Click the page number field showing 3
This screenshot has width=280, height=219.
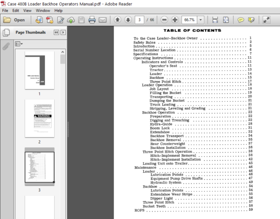pos(140,20)
